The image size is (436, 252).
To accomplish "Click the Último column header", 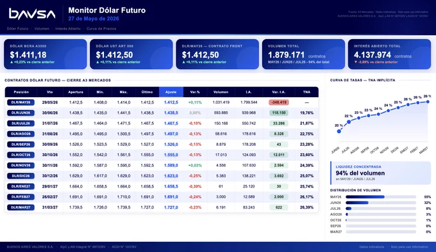I will click(x=147, y=92).
